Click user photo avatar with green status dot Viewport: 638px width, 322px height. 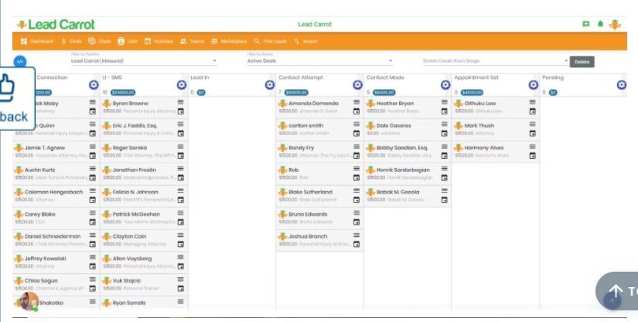[x=29, y=302]
